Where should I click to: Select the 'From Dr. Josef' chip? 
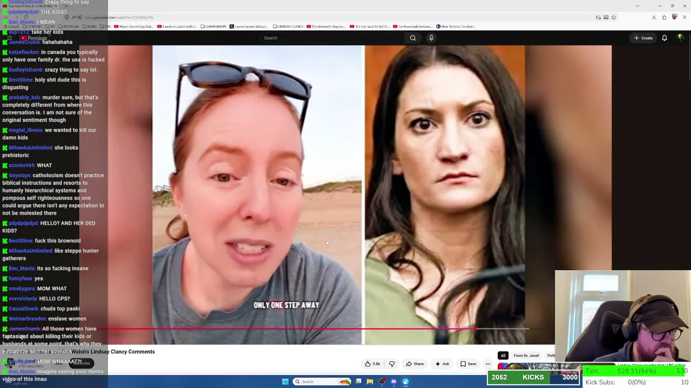coord(526,356)
